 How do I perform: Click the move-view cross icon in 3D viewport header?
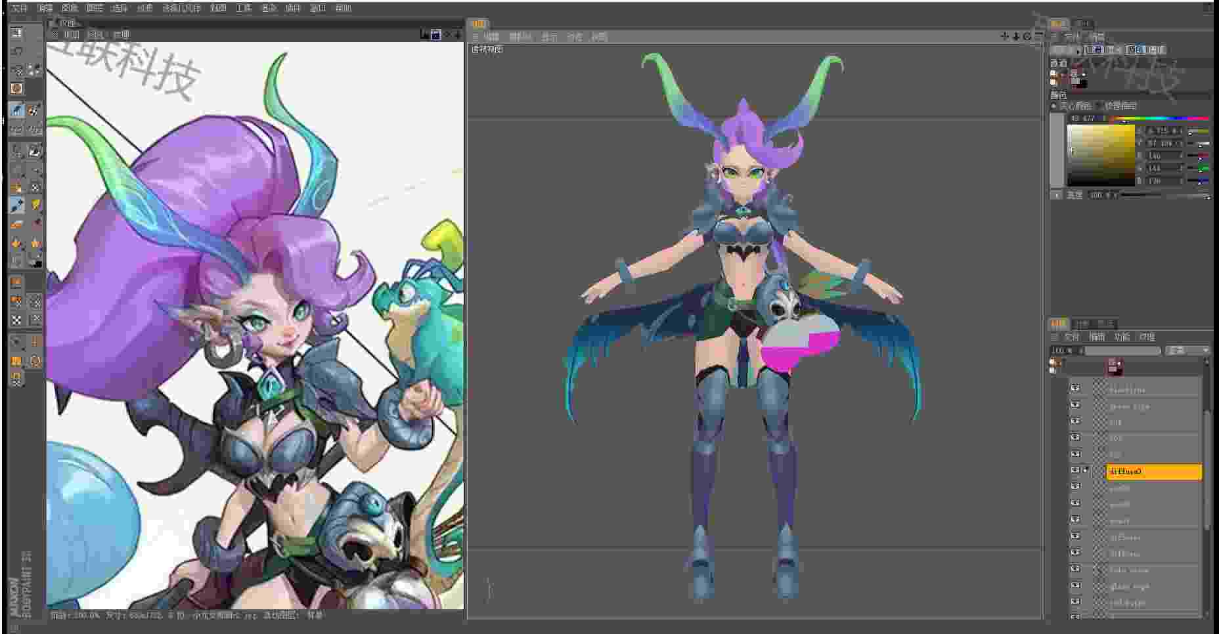coord(1004,36)
